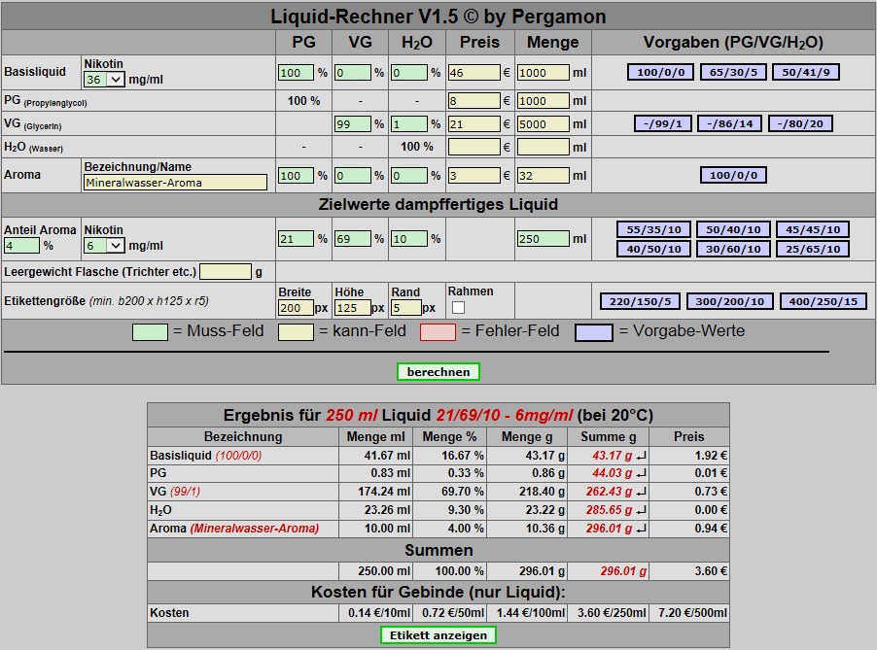Click the Aroma 100/0/0 preset button
This screenshot has width=877, height=650.
coord(733,175)
